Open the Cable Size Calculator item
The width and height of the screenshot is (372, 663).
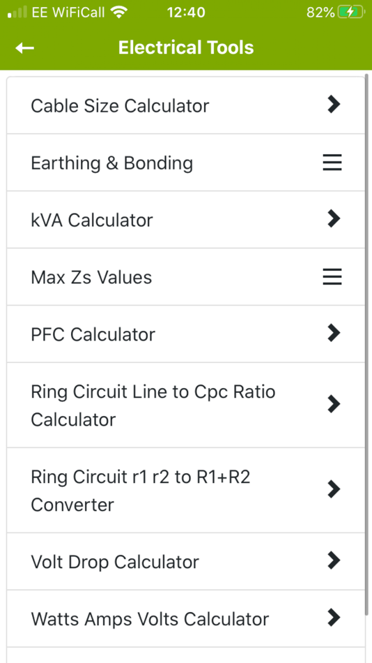186,105
